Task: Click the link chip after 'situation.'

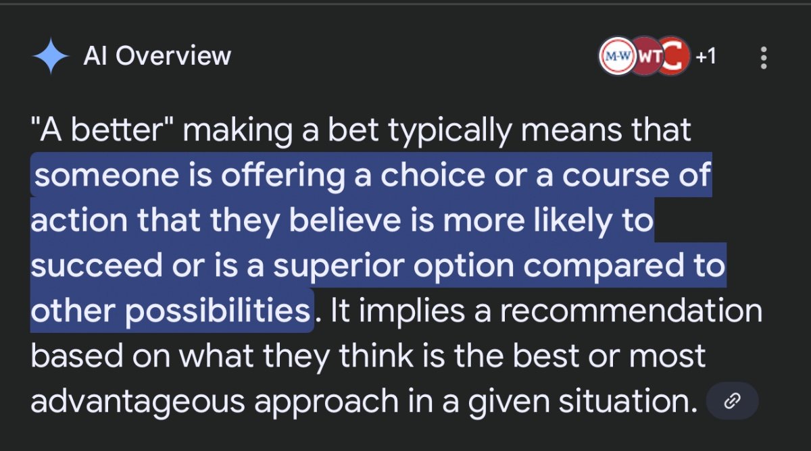Action: point(732,402)
